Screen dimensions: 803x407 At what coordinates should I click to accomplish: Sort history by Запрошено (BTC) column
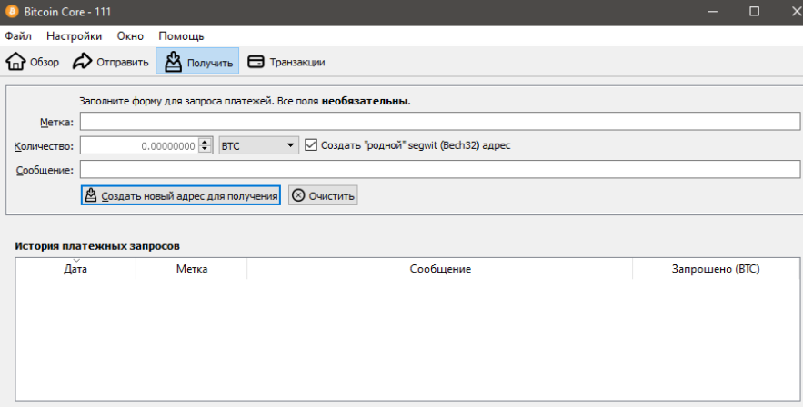[x=716, y=268]
